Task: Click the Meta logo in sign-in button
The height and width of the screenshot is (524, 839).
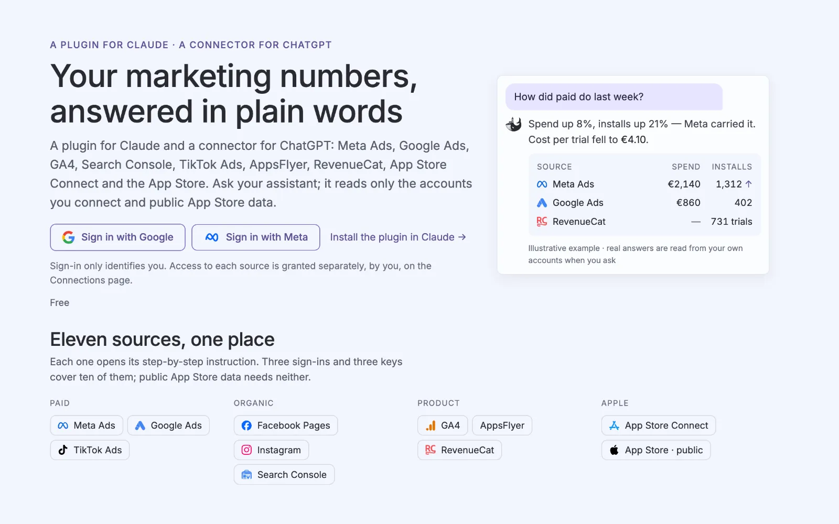Action: coord(212,237)
